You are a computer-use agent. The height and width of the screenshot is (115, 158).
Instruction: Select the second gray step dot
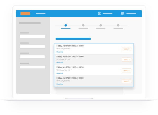tap(83, 25)
